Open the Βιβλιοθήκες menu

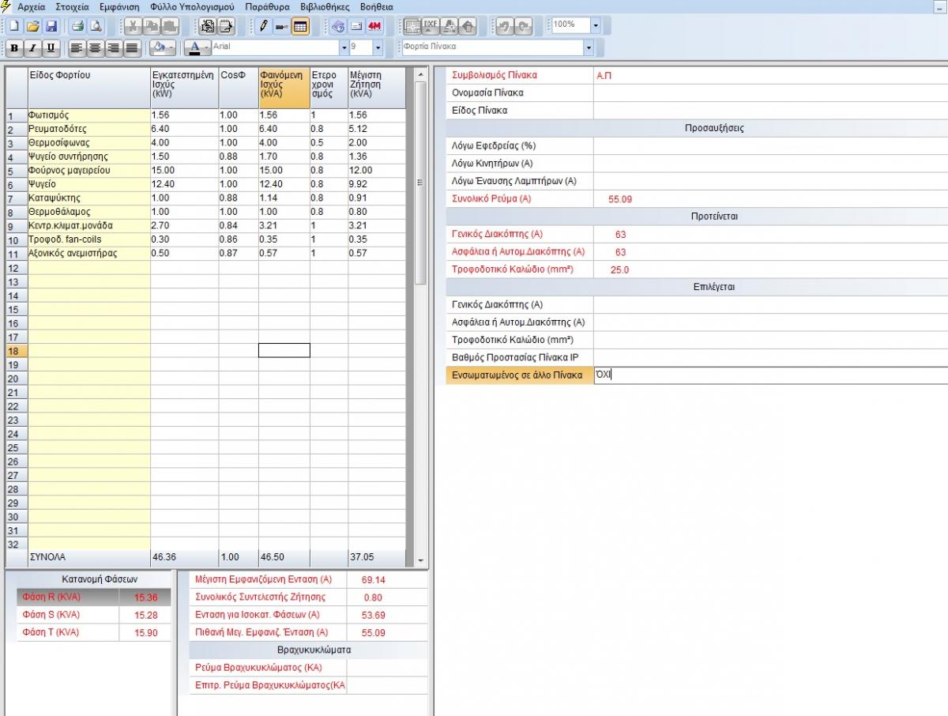tap(325, 6)
